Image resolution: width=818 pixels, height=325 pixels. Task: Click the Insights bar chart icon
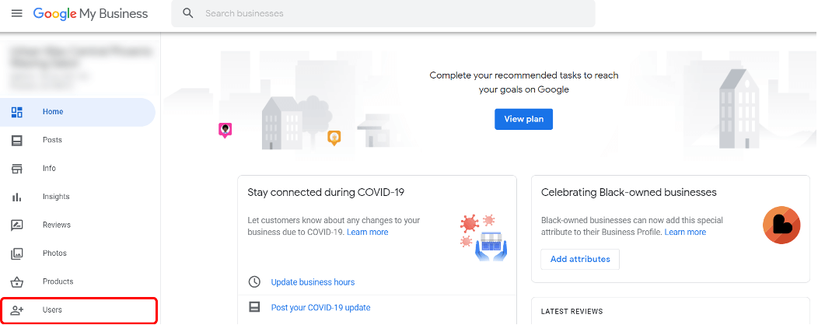click(x=16, y=197)
